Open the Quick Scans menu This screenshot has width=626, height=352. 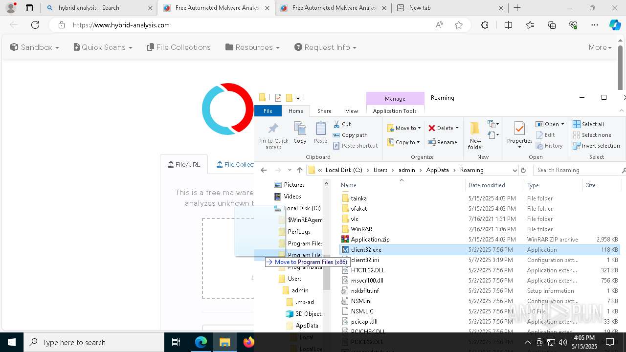tap(103, 47)
